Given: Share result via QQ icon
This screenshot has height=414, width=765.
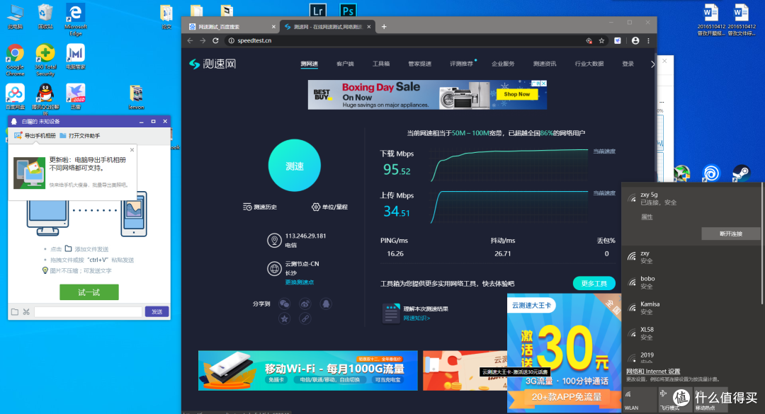Looking at the screenshot, I should tap(326, 304).
